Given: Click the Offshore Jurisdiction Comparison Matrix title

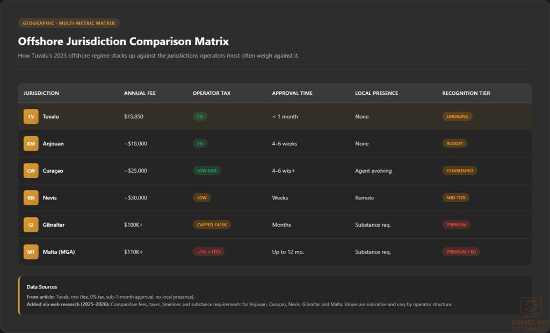Looking at the screenshot, I should click(x=124, y=41).
